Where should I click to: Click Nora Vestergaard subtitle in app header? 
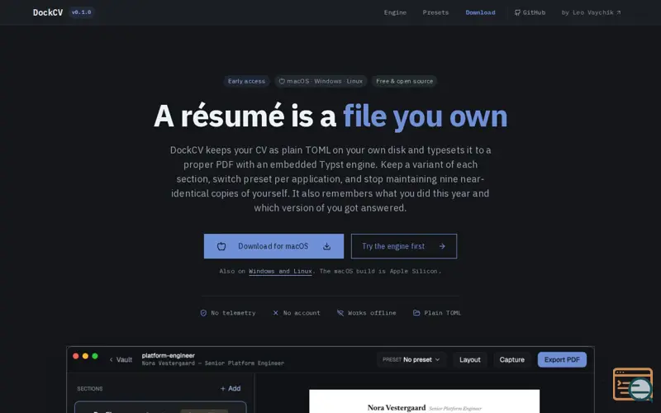coord(213,363)
